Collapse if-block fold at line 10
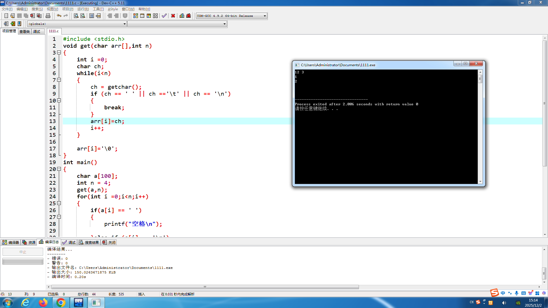 tap(59, 100)
